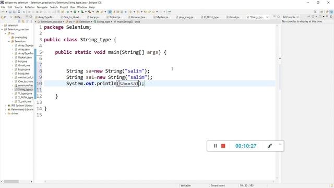Click the Package Explorer horizontal scrollbar
The width and height of the screenshot is (334, 188).
click(x=11, y=181)
